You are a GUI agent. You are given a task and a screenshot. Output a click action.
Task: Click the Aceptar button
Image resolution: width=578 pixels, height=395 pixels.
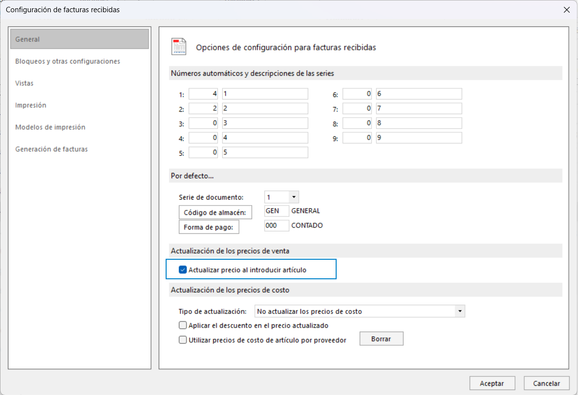[x=492, y=383]
